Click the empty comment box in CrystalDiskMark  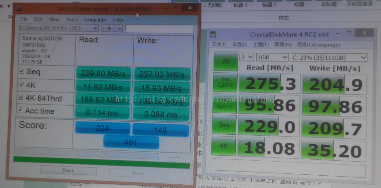pos(288,168)
